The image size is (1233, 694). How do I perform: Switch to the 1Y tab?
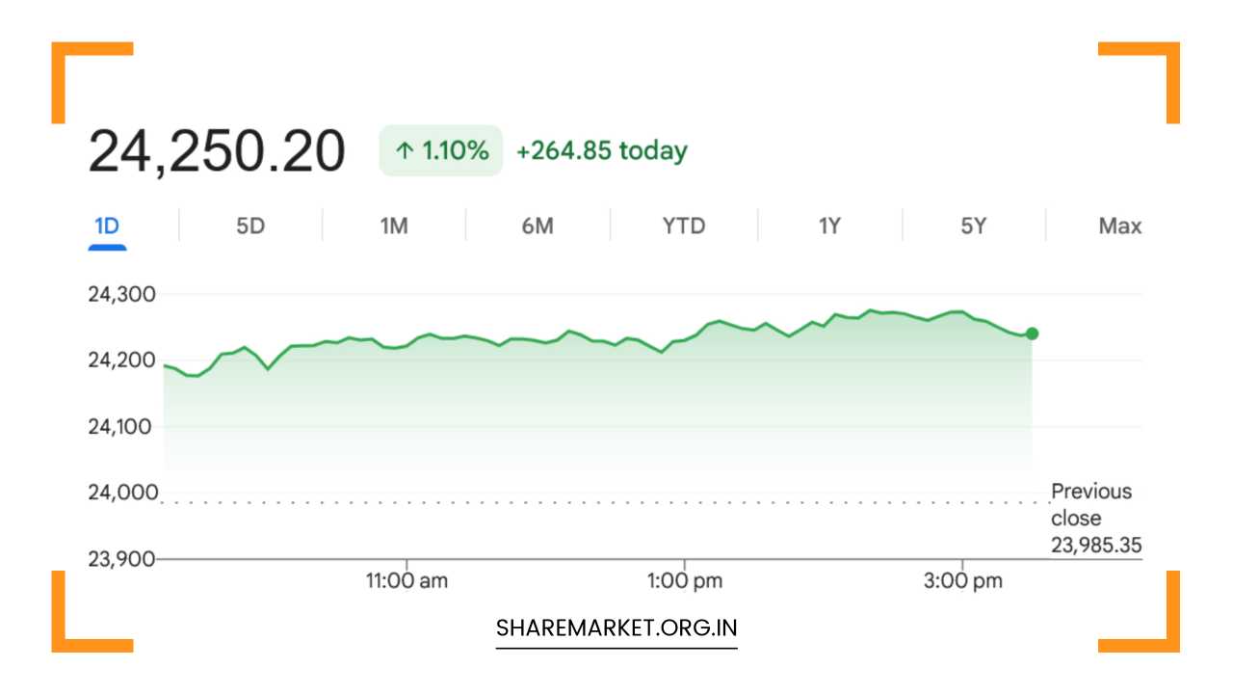point(829,227)
